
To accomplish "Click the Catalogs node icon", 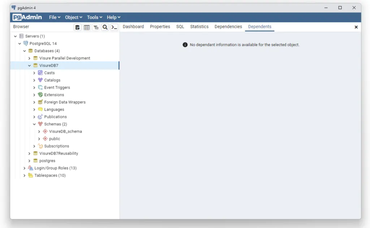I will point(40,80).
